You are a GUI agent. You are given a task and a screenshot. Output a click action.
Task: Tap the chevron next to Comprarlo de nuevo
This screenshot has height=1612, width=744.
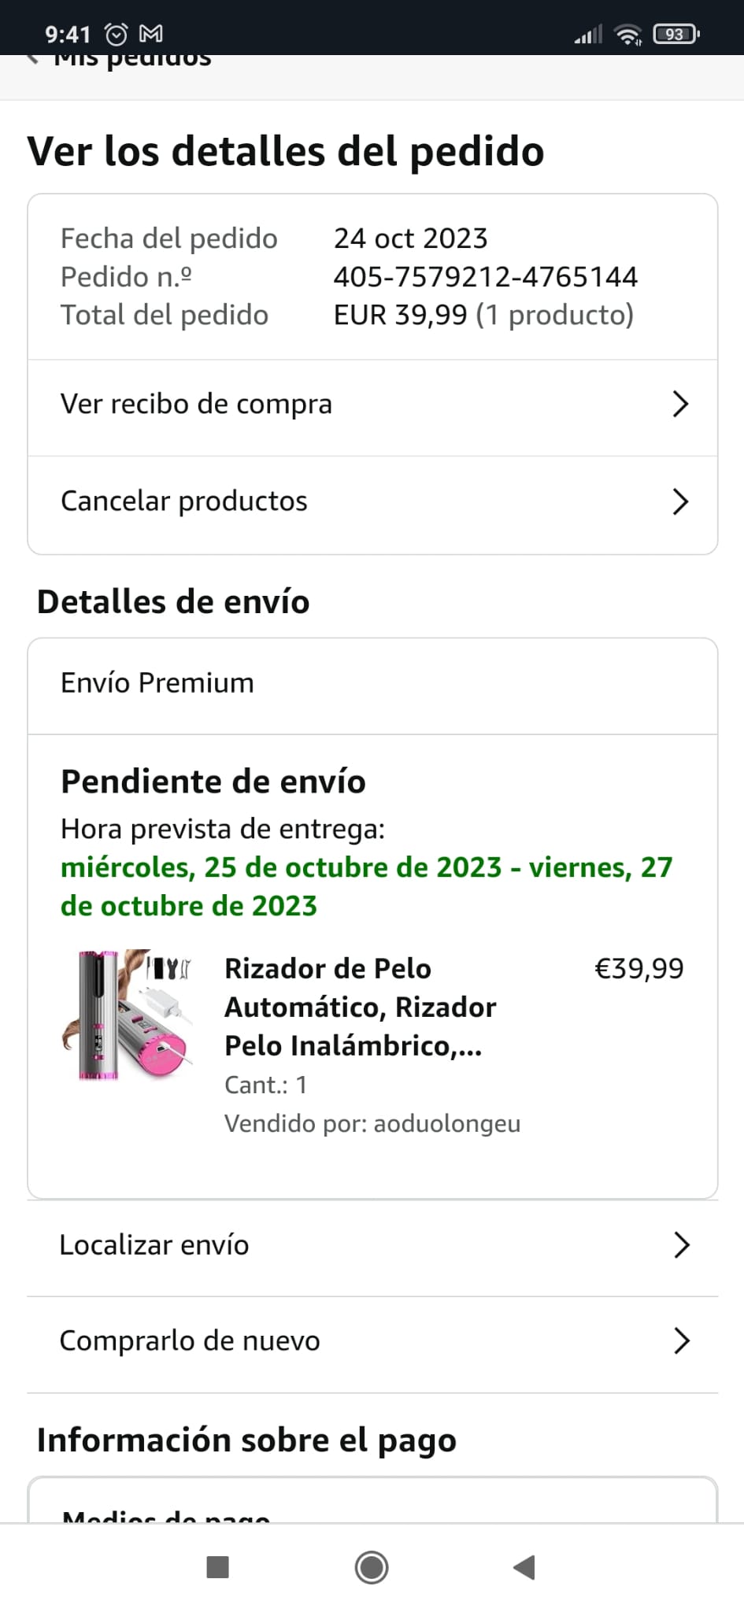pyautogui.click(x=682, y=1340)
